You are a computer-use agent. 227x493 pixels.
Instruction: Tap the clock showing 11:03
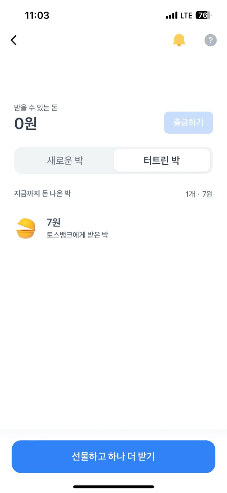(38, 15)
